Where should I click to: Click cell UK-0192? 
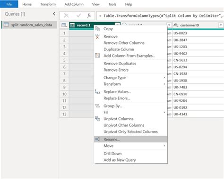click(198, 107)
